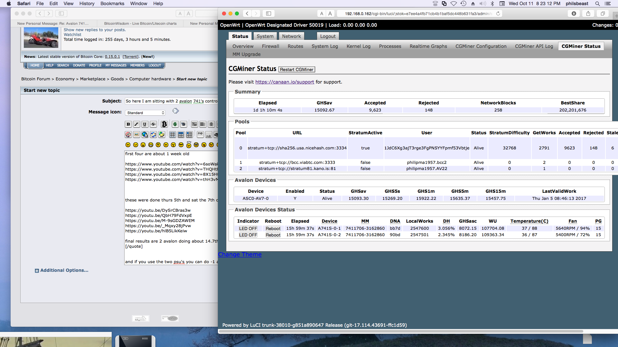Click Computer hardware breadcrumb link
The width and height of the screenshot is (618, 347).
pyautogui.click(x=150, y=79)
